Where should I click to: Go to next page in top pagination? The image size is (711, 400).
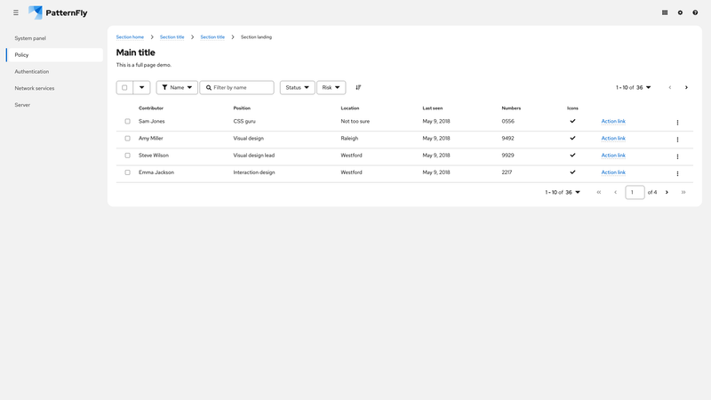pos(686,88)
